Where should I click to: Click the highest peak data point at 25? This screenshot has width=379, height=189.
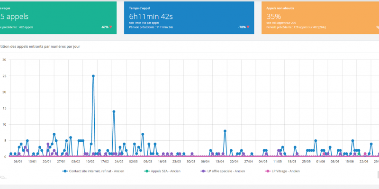93,76
